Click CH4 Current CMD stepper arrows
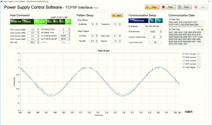The height and width of the screenshot is (125, 212). pos(38,39)
